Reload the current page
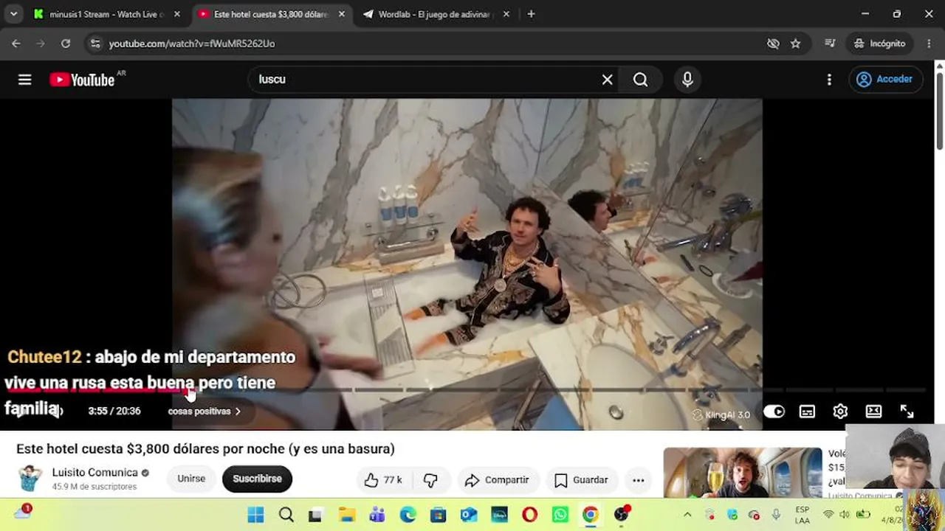945x531 pixels. 66,44
